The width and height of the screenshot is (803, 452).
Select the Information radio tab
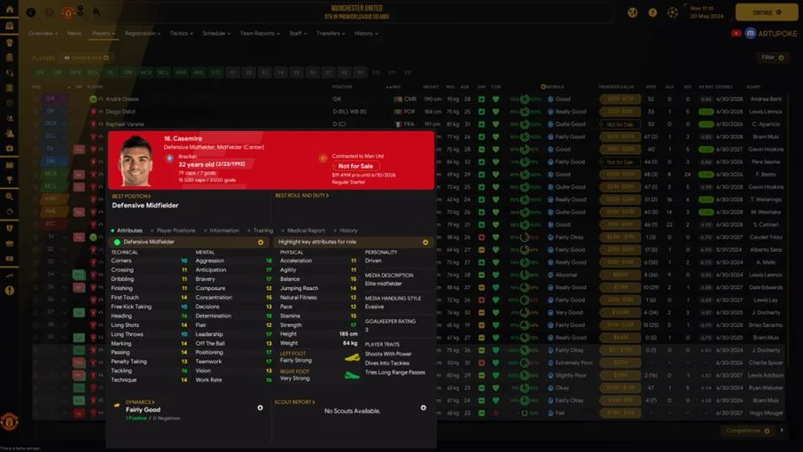click(221, 230)
